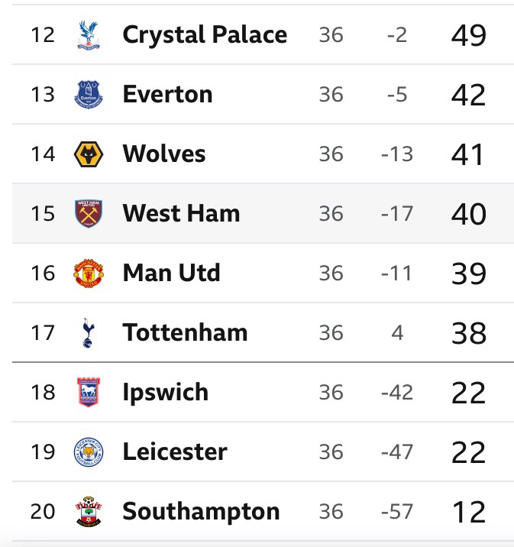Select the West Ham team name
Screen dimensions: 514x547
[x=181, y=214]
